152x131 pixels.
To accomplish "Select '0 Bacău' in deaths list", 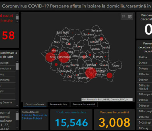I will [144, 74].
